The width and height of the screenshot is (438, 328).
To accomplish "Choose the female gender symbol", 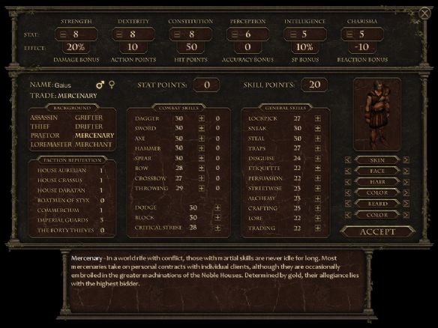I will coord(112,85).
